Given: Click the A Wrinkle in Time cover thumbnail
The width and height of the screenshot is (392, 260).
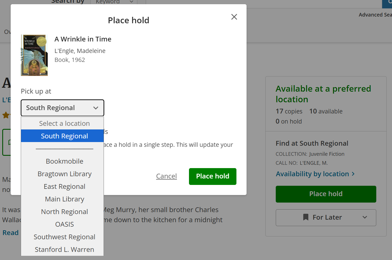Looking at the screenshot, I should (x=34, y=55).
